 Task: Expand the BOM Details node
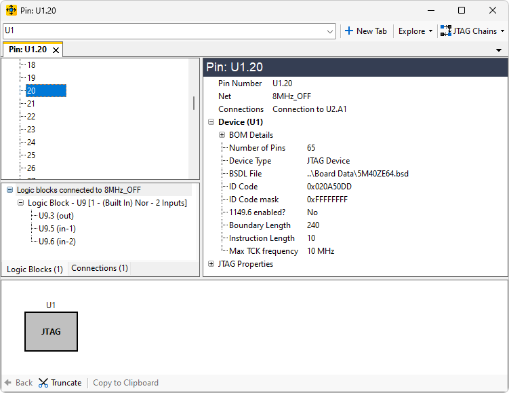222,135
